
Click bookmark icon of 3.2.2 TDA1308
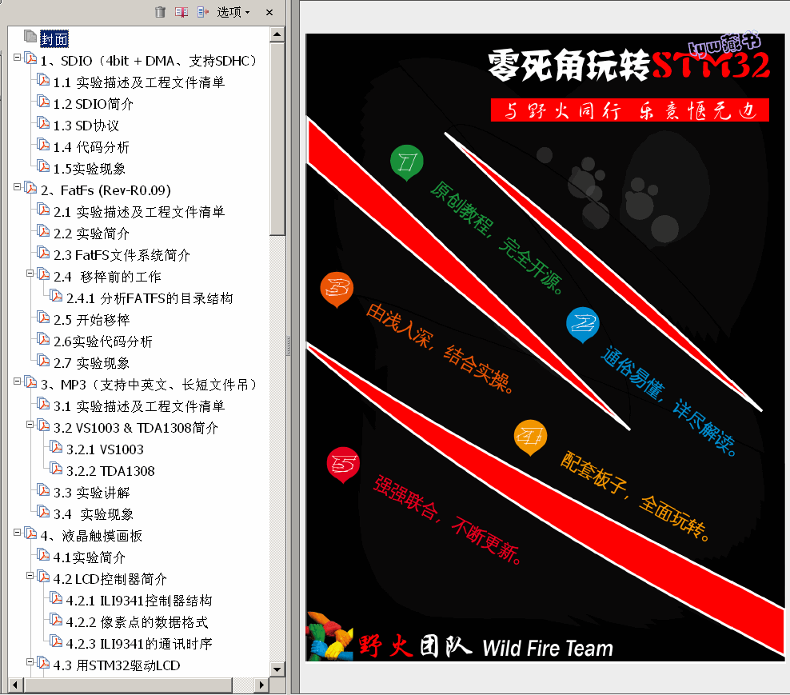point(57,469)
